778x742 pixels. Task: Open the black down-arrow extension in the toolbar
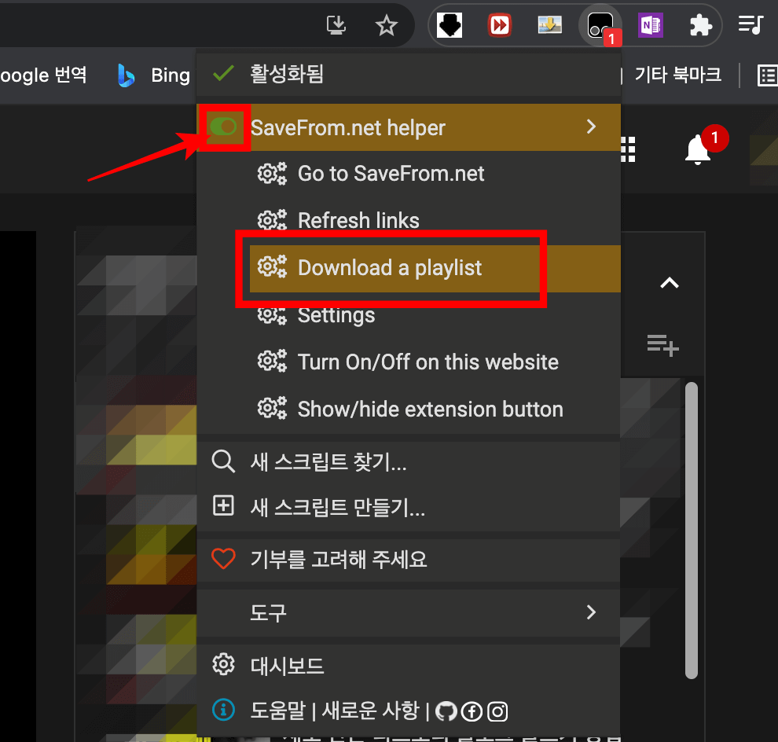(x=450, y=25)
